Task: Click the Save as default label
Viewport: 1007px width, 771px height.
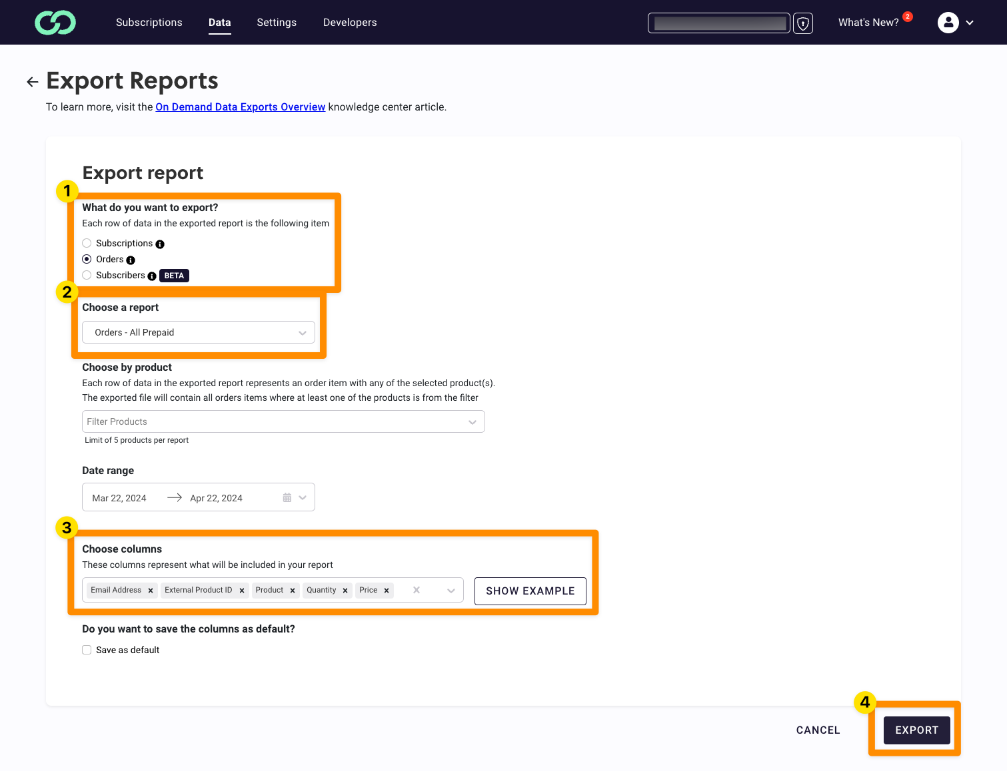Action: [128, 650]
